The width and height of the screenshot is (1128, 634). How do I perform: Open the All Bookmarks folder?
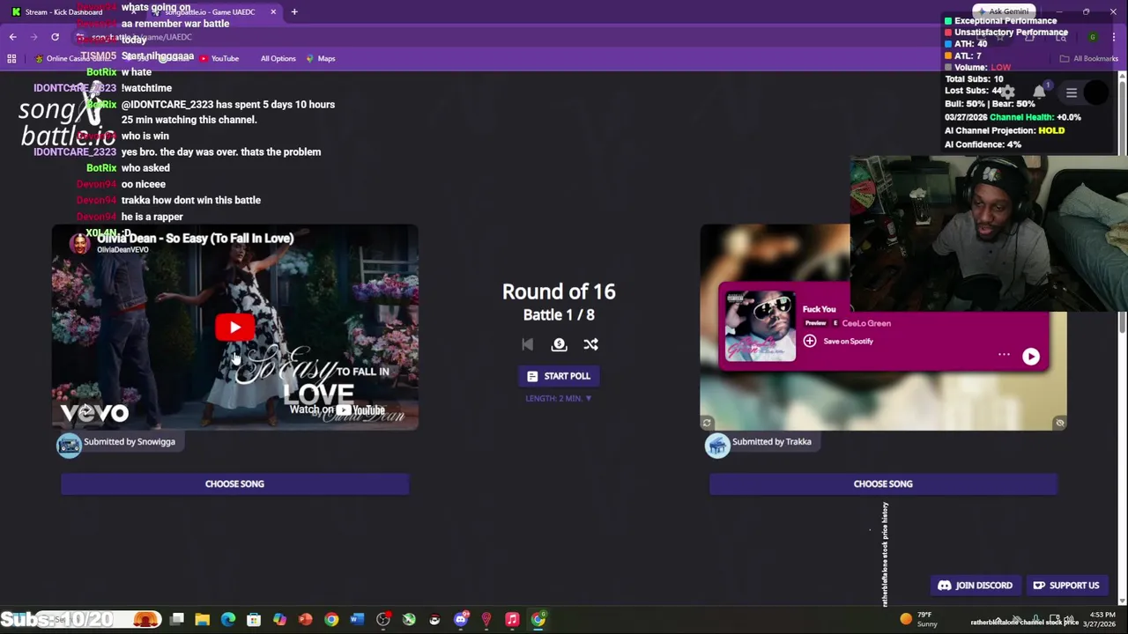click(1089, 58)
